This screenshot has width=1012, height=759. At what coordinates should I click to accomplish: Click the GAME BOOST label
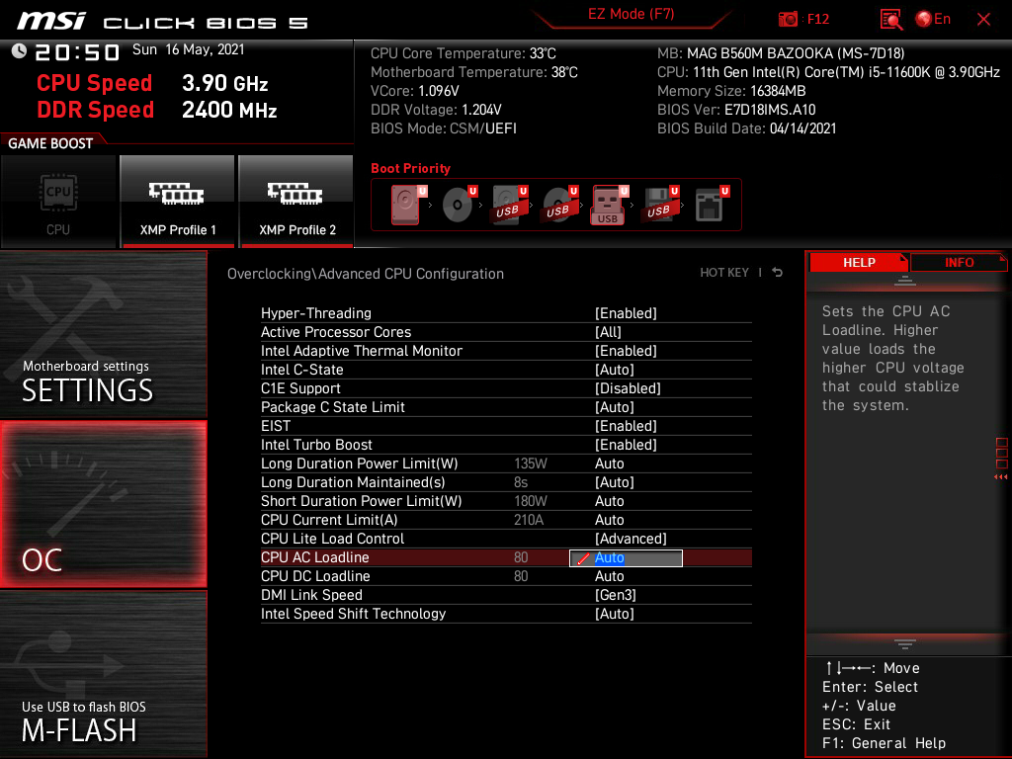click(50, 143)
